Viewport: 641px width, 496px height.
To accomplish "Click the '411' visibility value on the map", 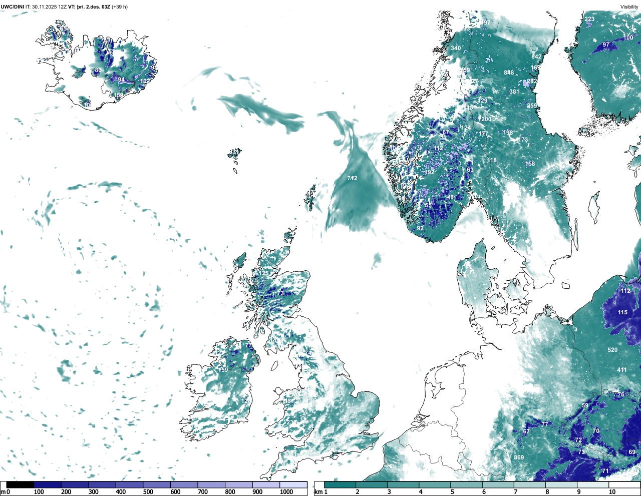I will (x=621, y=370).
